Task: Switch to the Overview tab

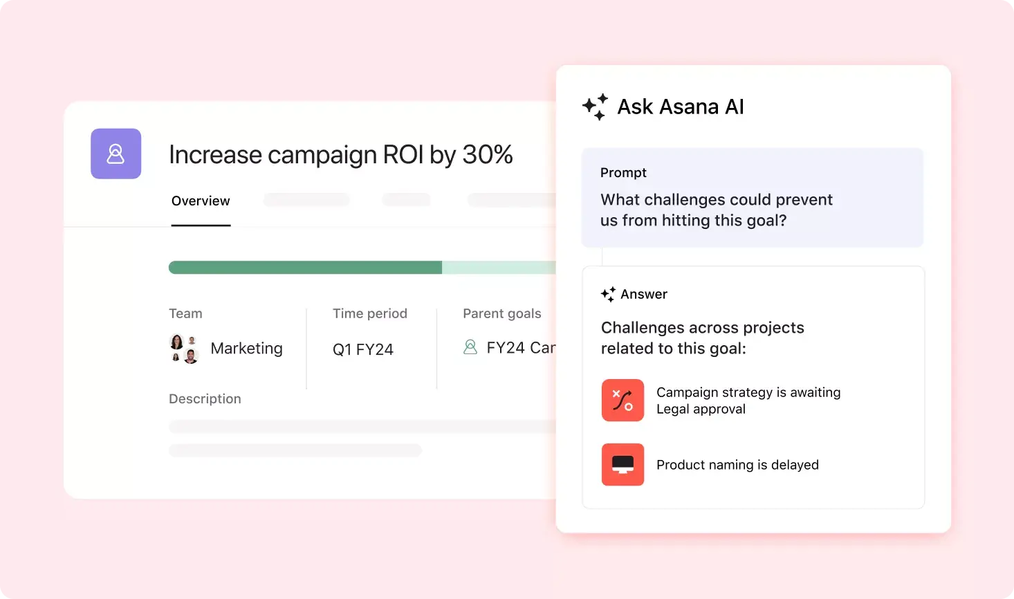Action: click(200, 201)
